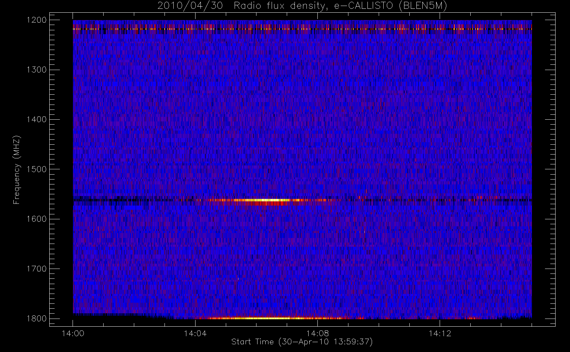This screenshot has height=352, width=570.
Task: Click the 1800 frequency tick label
Action: 37,319
